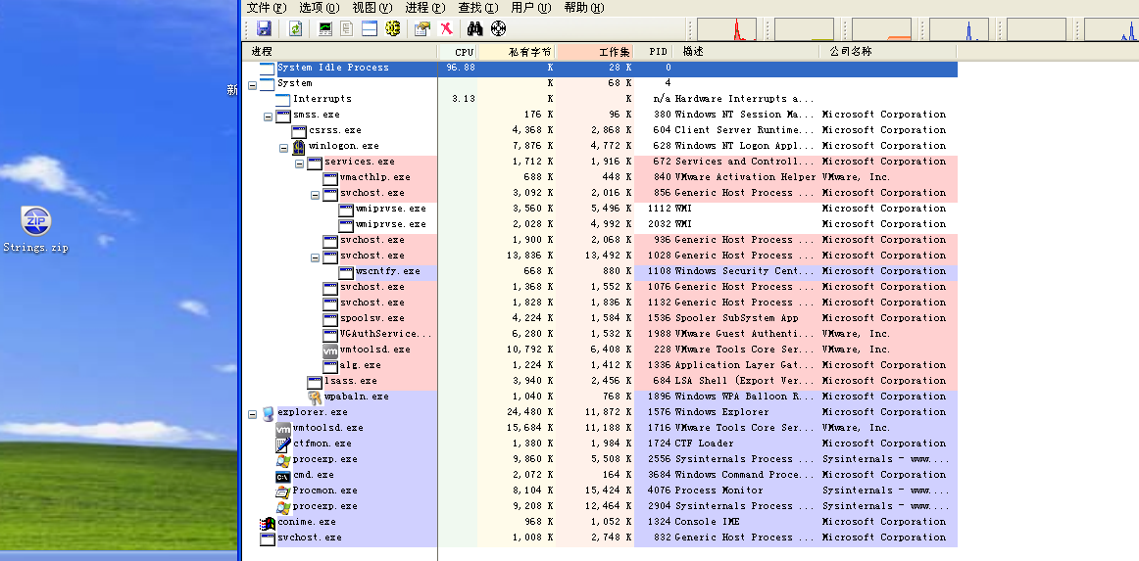Select the VGAuthService process row

coord(602,334)
